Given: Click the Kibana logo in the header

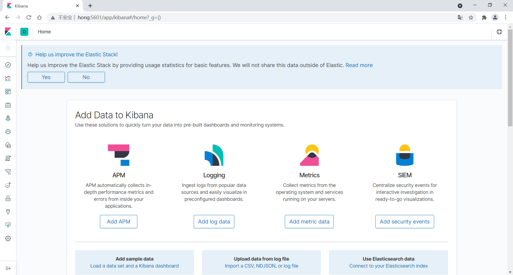Looking at the screenshot, I should (x=8, y=32).
